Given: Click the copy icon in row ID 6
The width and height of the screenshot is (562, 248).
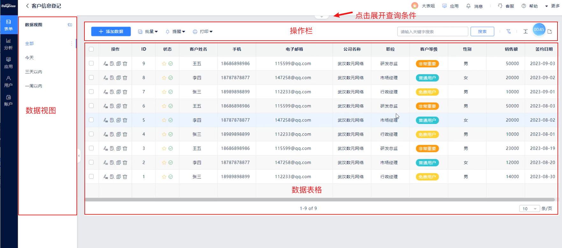Looking at the screenshot, I should [119, 106].
